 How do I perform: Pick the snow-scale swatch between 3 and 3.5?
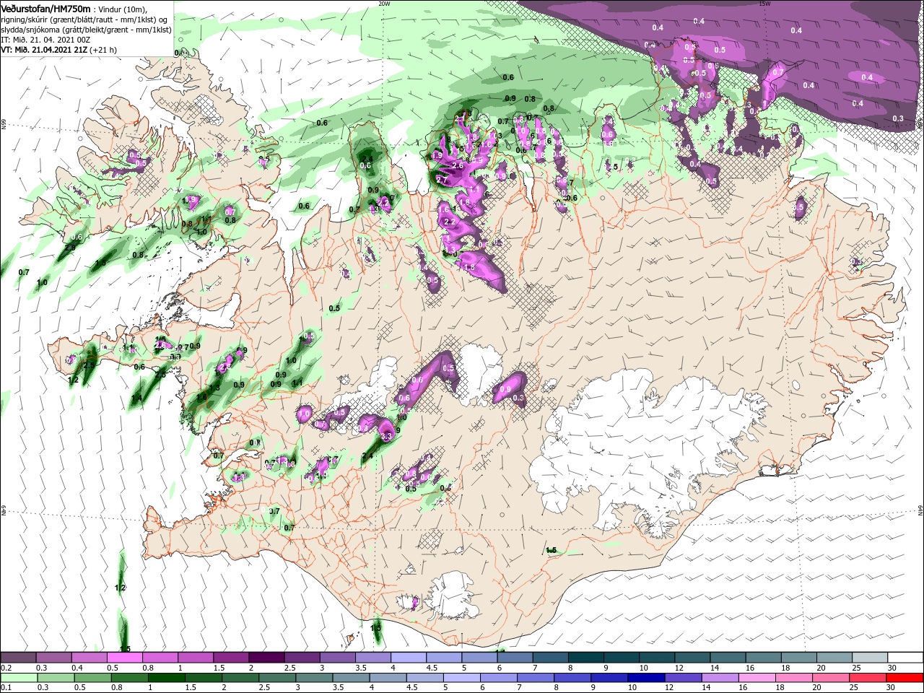tap(337, 658)
